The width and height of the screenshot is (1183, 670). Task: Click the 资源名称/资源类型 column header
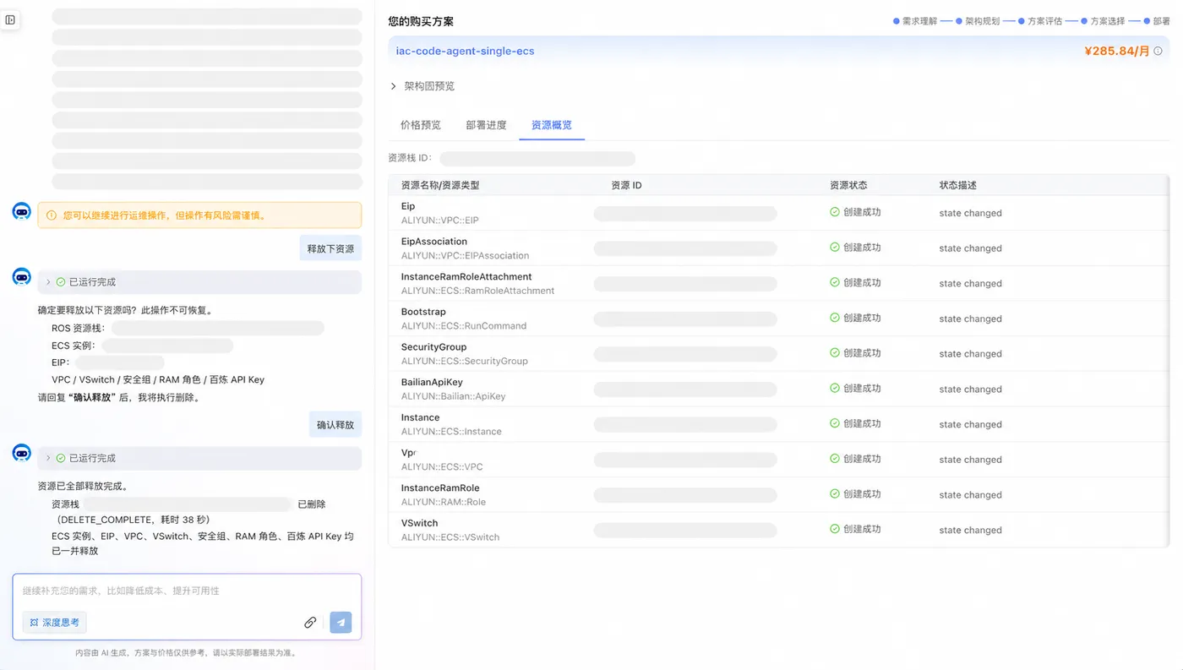(x=440, y=185)
